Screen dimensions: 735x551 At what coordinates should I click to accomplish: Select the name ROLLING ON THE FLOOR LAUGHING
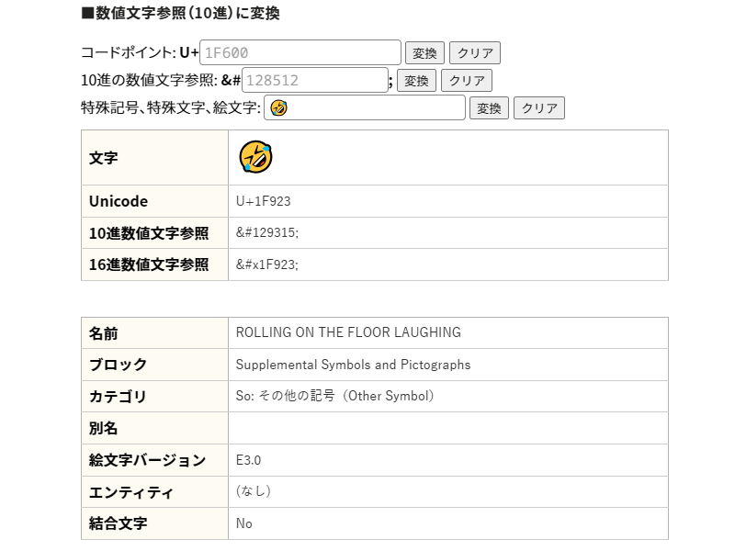[x=348, y=332]
